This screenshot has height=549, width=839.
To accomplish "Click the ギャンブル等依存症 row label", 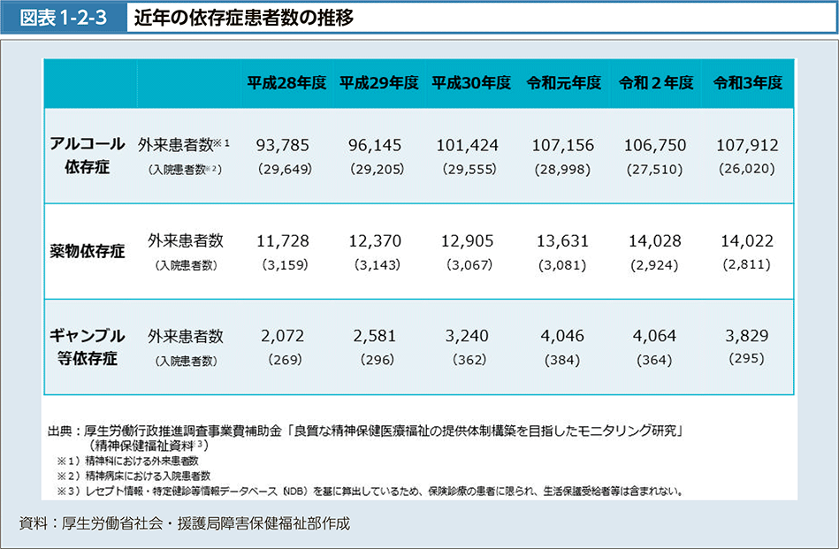I will 87,347.
